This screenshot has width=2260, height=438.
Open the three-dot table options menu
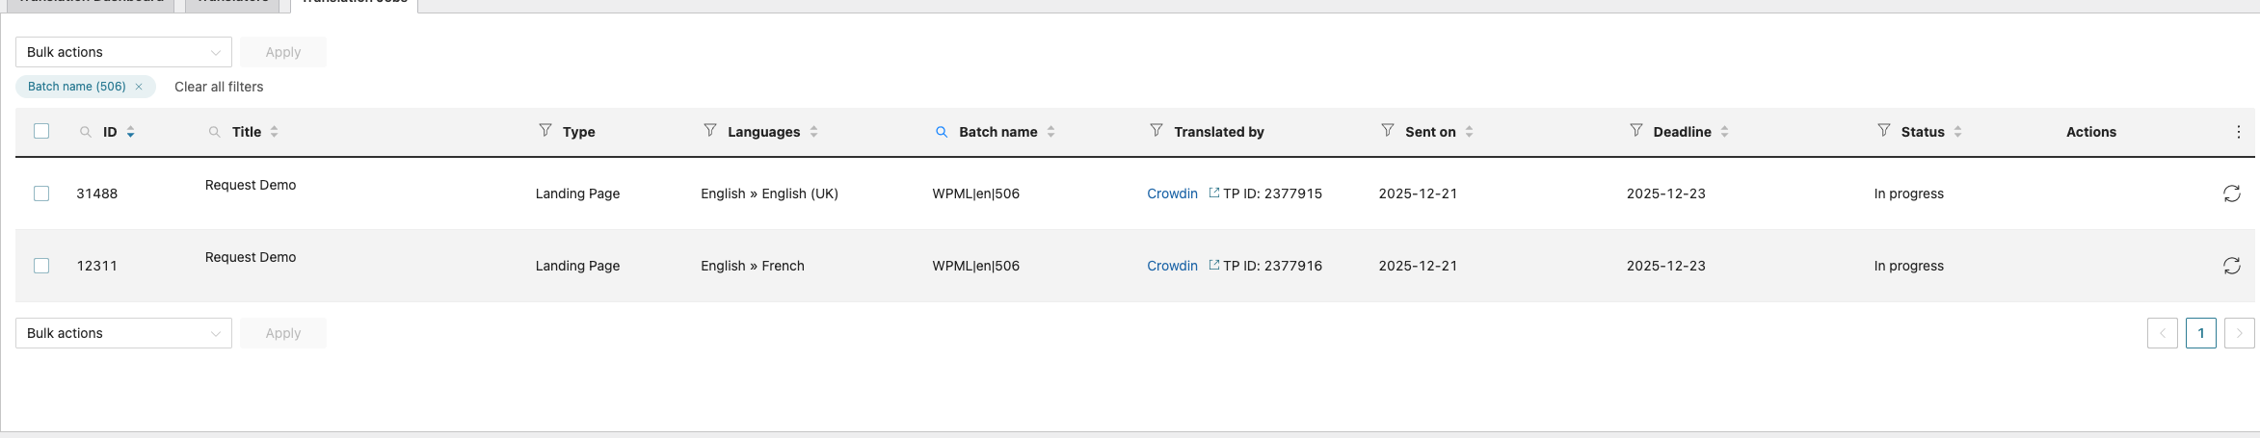(2238, 132)
